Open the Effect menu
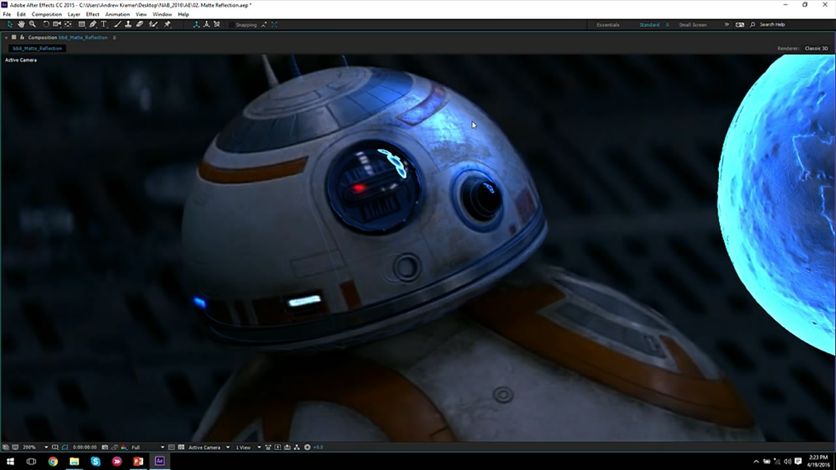Viewport: 836px width, 470px height. 93,14
